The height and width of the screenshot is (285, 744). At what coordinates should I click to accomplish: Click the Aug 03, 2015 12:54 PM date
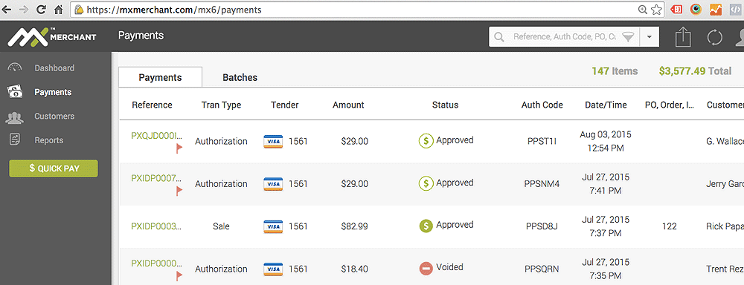click(606, 141)
